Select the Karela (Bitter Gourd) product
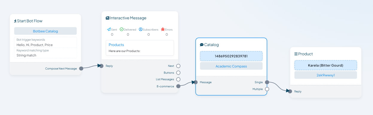 (326, 65)
